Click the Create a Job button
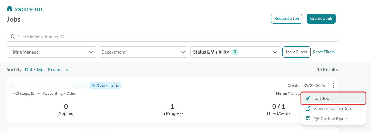Viewport: 371px width, 132px height. point(321,19)
